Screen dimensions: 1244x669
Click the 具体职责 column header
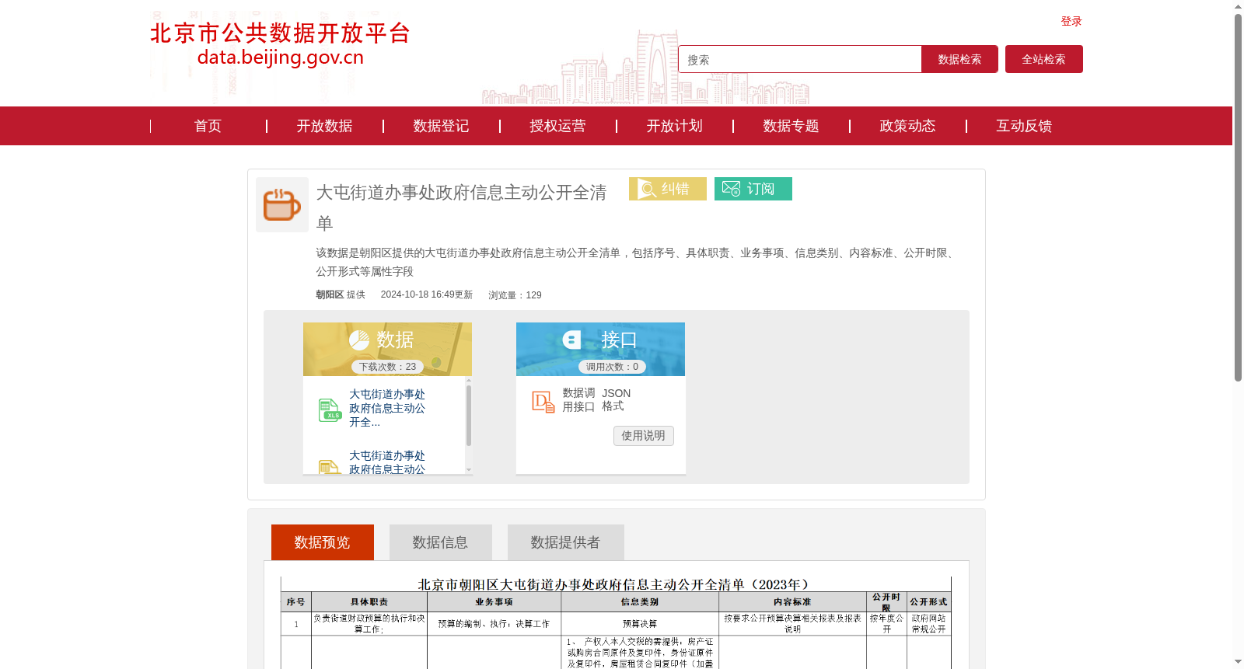369,602
